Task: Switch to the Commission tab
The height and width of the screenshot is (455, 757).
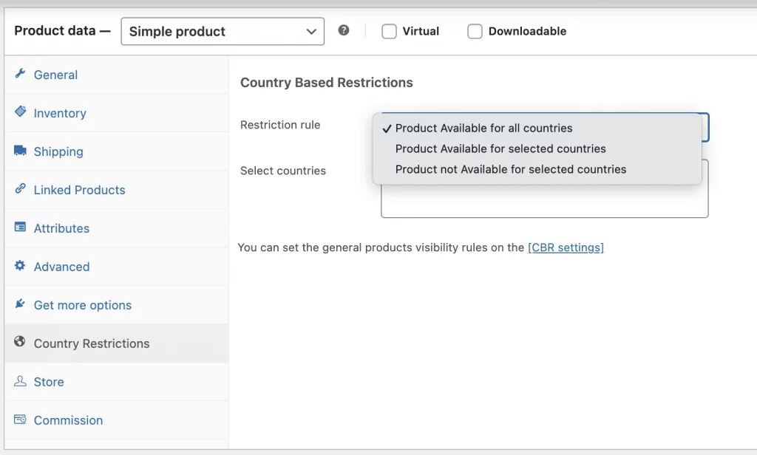Action: tap(68, 420)
